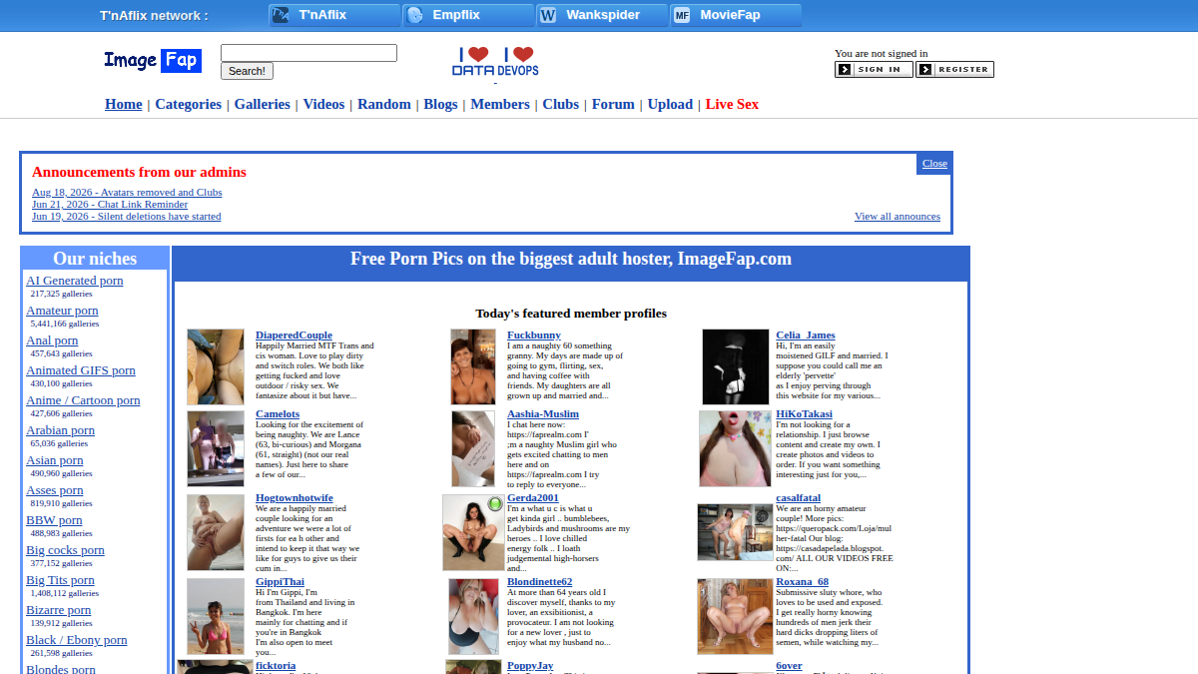The height and width of the screenshot is (674, 1198).
Task: Click the Register button
Action: (x=954, y=70)
